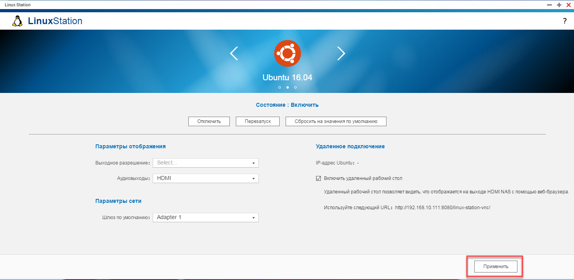Select the third carousel page dot
The height and width of the screenshot is (280, 574).
coord(296,87)
